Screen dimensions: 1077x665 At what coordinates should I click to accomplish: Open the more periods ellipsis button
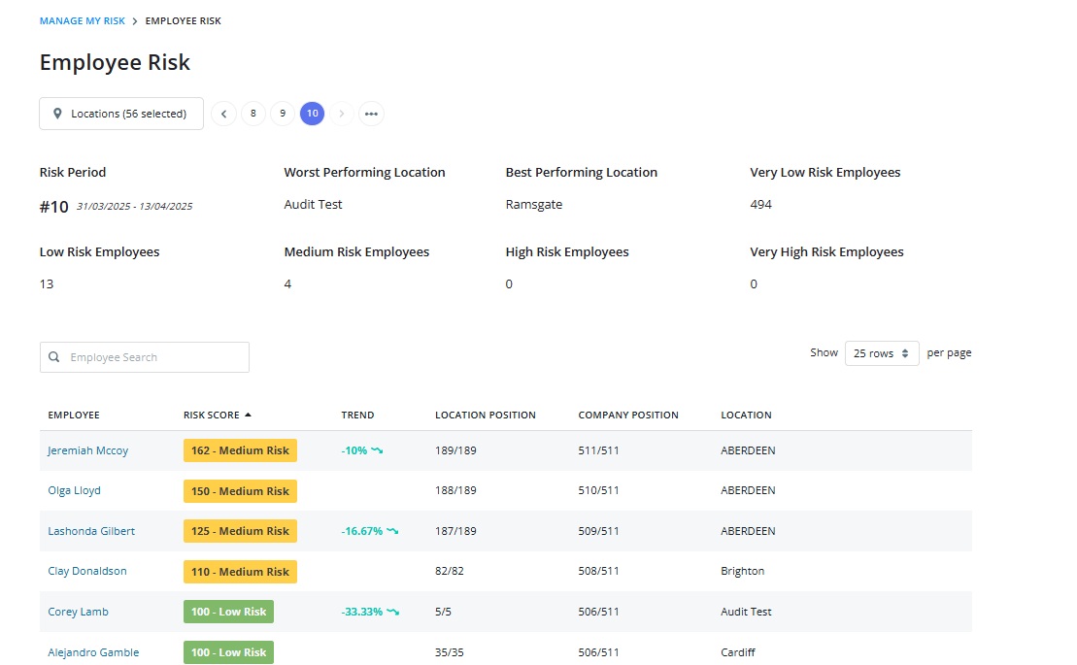372,114
